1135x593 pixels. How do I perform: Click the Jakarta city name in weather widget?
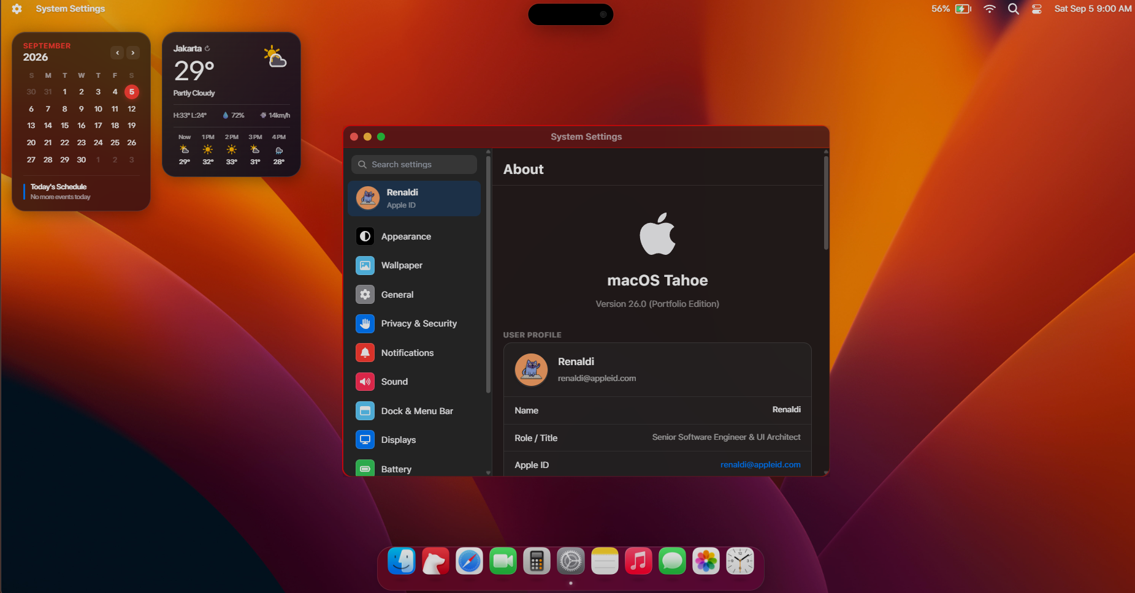188,48
